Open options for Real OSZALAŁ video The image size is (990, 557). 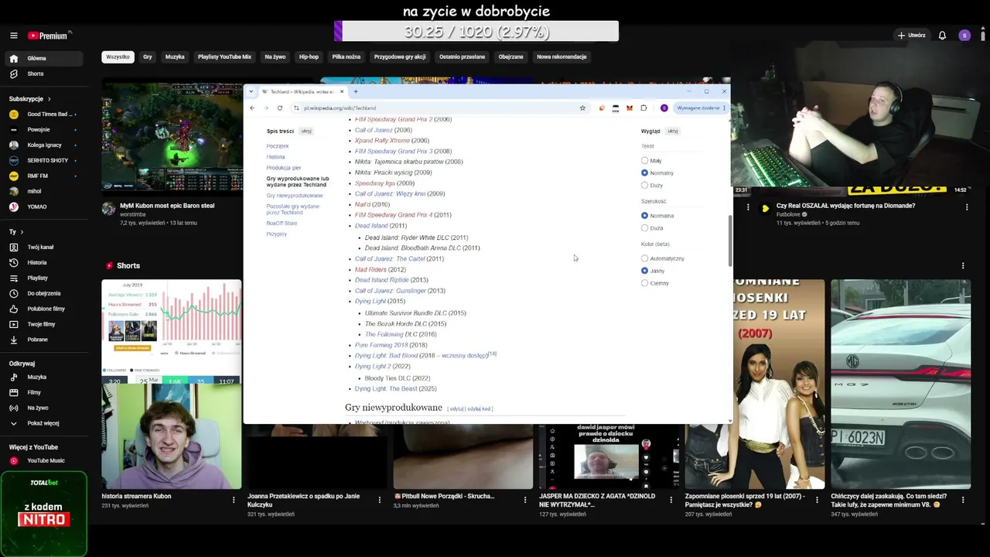(x=967, y=207)
